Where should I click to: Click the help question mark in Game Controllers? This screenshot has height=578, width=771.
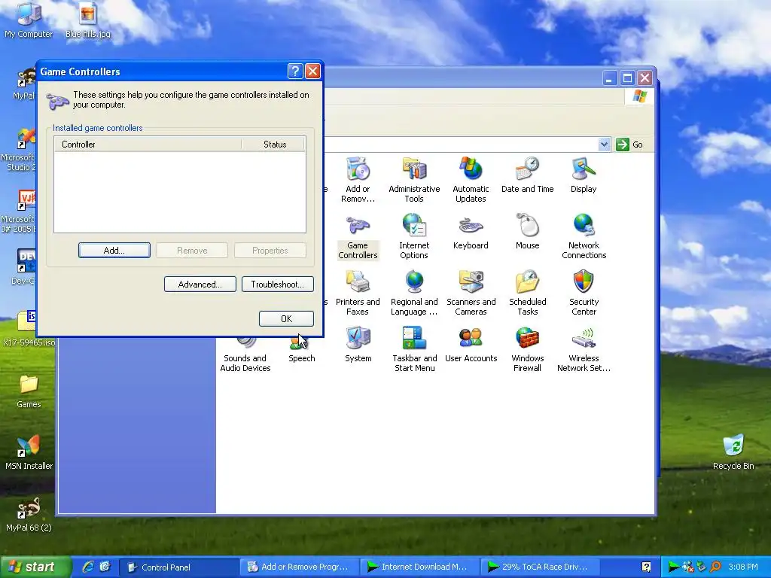click(x=295, y=71)
